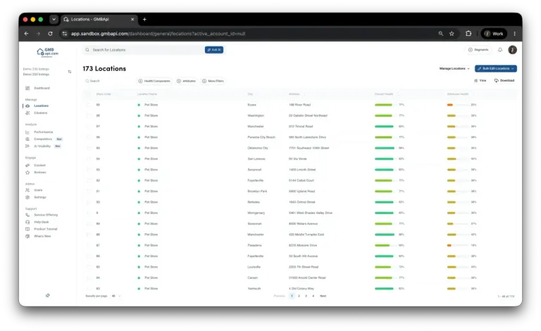
Task: Click the browser back arrow
Action: (x=27, y=34)
